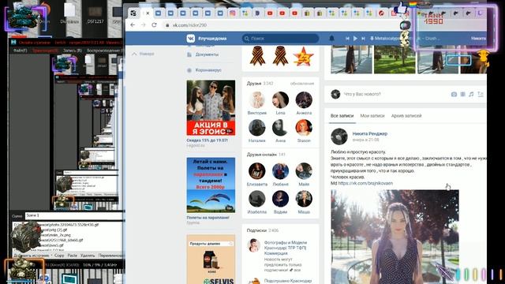Attach video using the post box icon
The image size is (505, 284).
click(x=462, y=94)
